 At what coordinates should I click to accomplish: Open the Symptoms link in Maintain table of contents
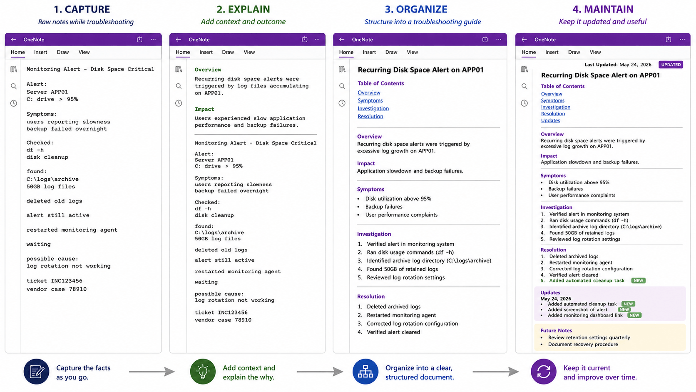click(x=553, y=100)
